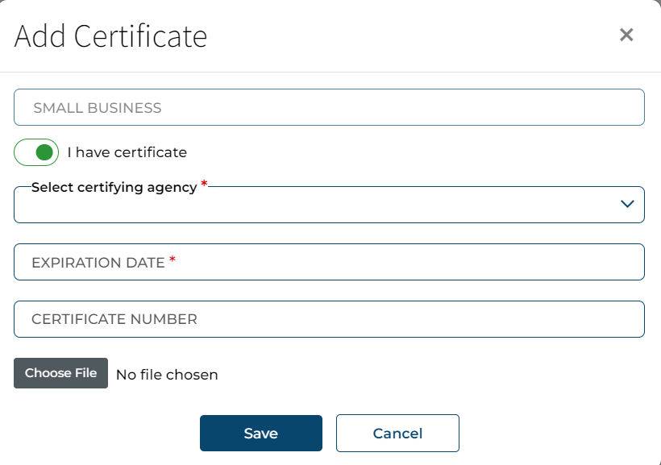This screenshot has height=465, width=661.
Task: Click the green knob of the toggle
Action: point(46,152)
